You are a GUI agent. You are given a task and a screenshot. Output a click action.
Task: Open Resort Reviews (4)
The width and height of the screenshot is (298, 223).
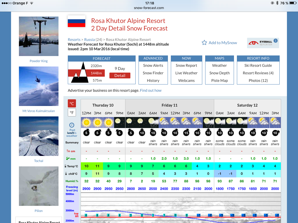tap(258, 73)
